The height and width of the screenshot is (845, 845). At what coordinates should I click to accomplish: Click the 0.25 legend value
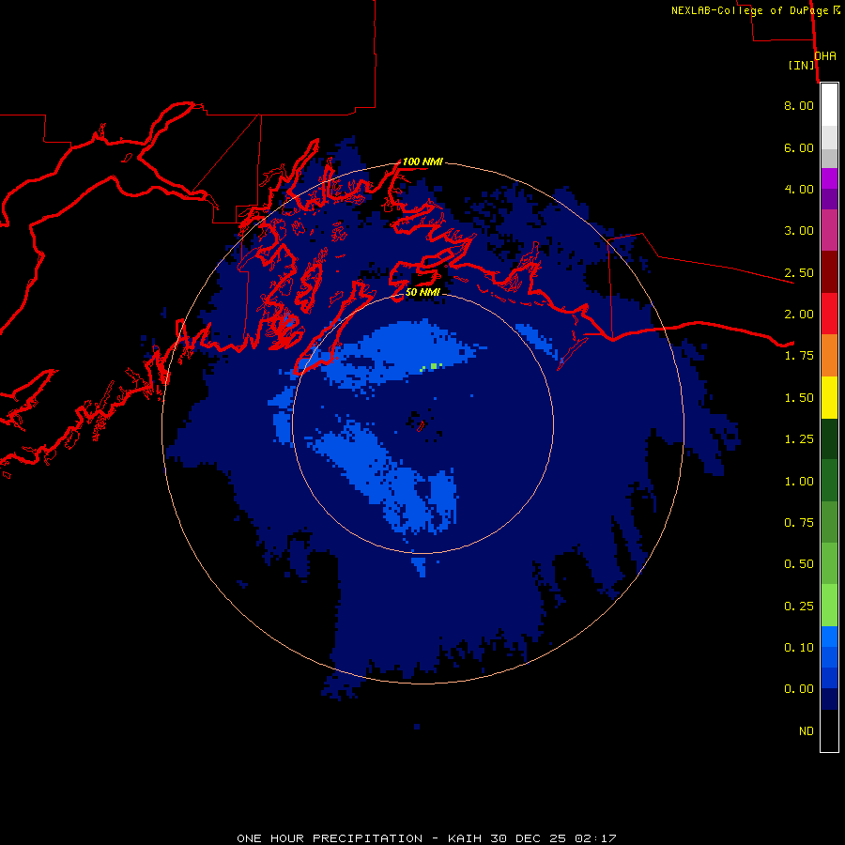click(799, 607)
